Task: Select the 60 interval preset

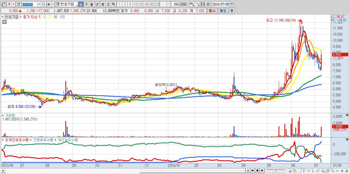Action: tap(151, 4)
